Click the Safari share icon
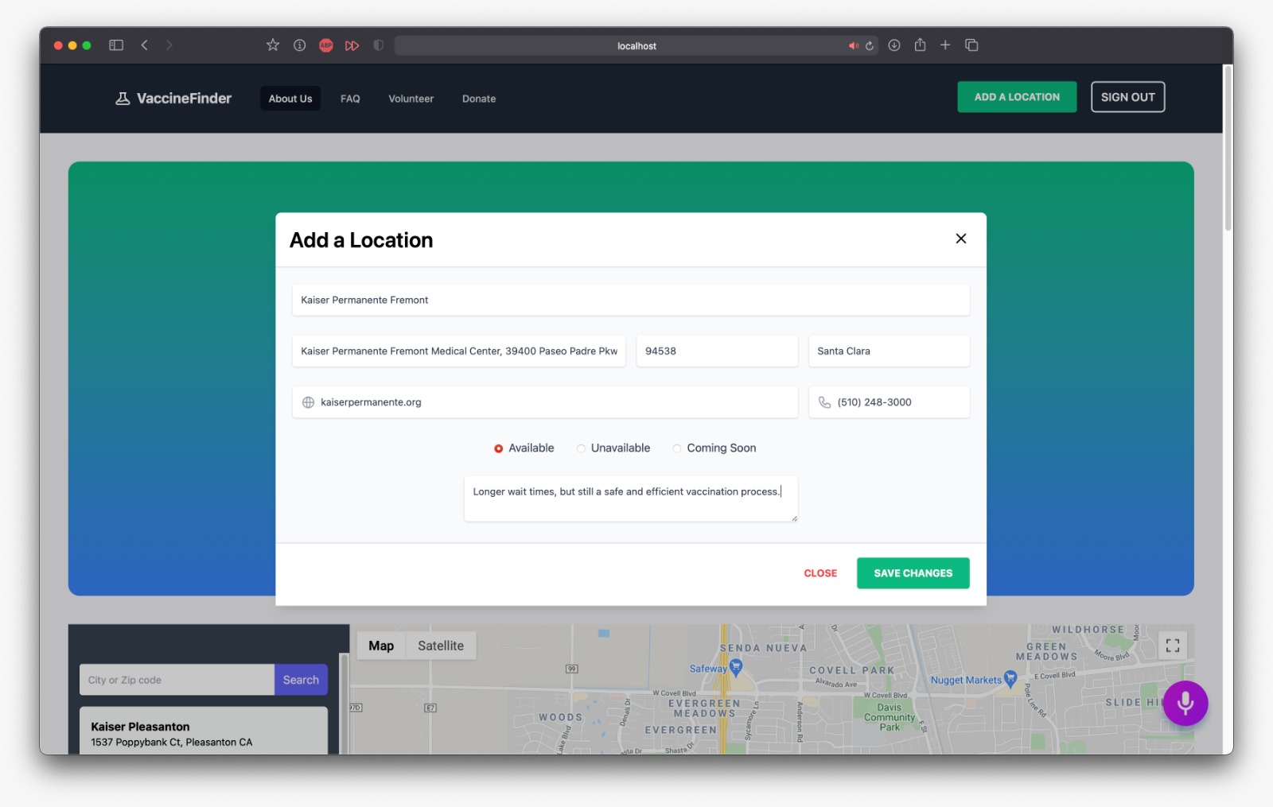Image resolution: width=1273 pixels, height=807 pixels. (x=920, y=45)
